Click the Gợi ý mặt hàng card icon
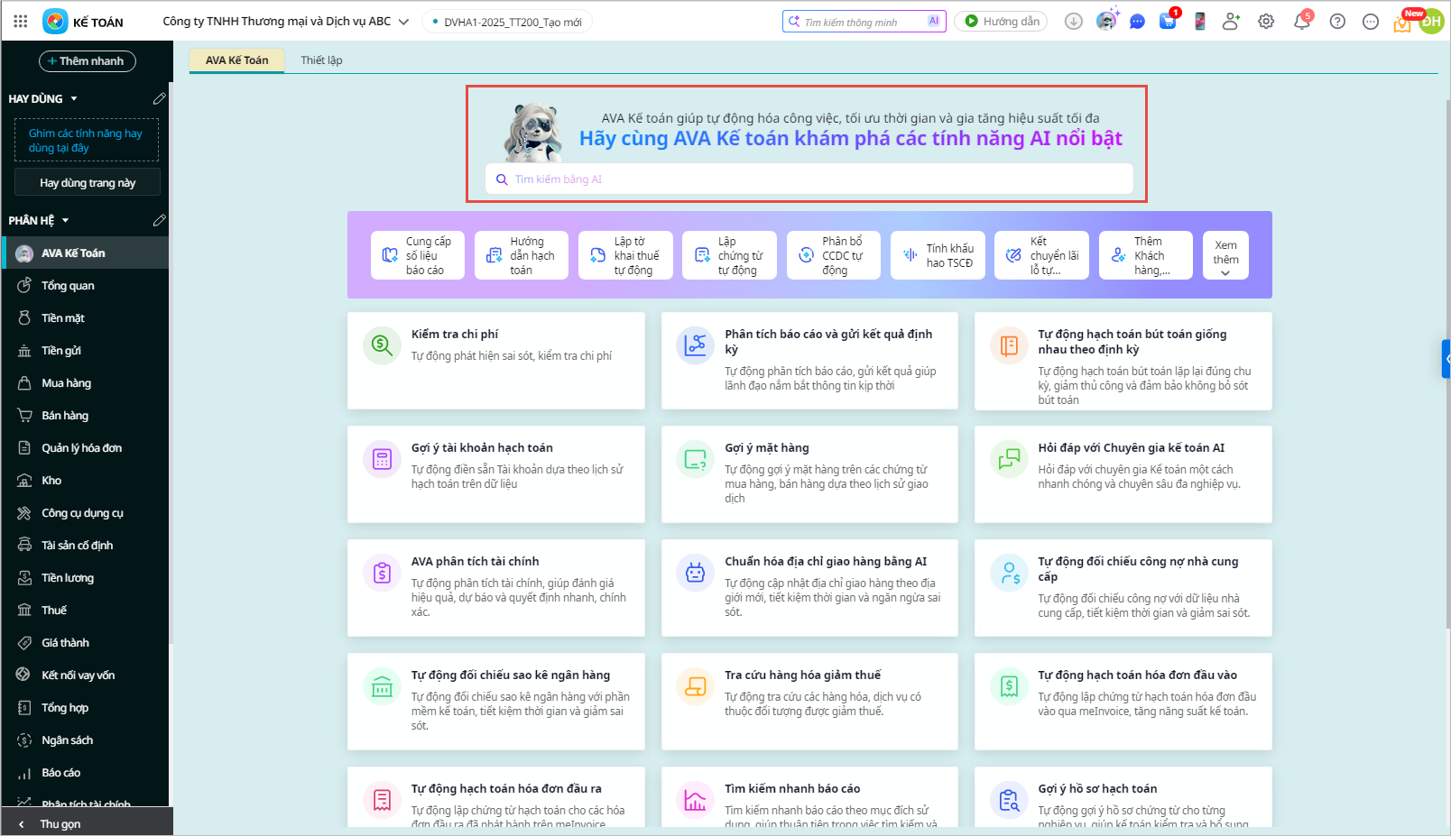Image resolution: width=1451 pixels, height=836 pixels. tap(696, 458)
